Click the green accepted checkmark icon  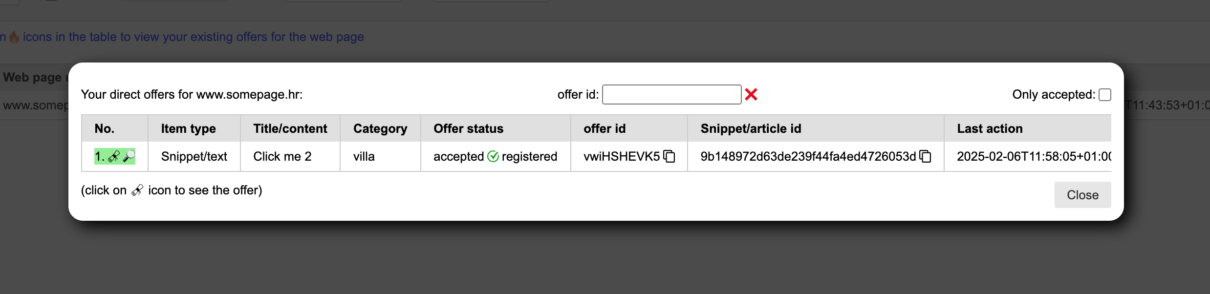[x=493, y=156]
